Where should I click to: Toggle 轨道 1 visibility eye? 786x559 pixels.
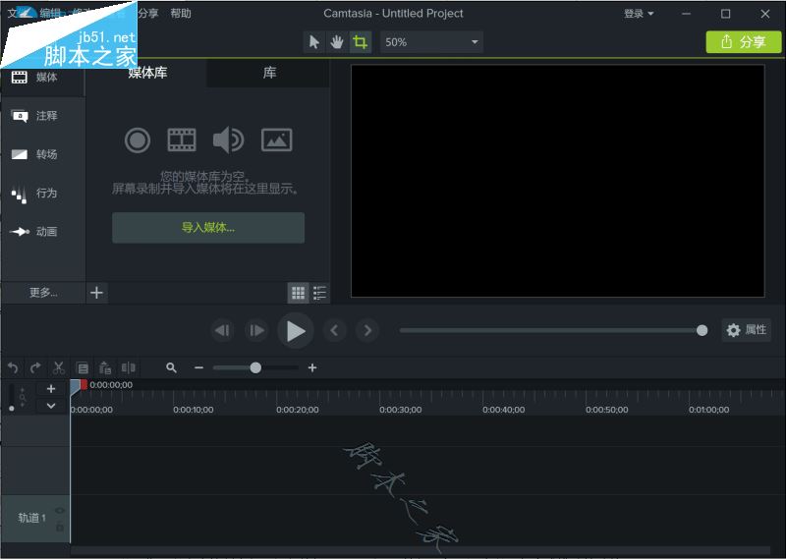click(60, 510)
